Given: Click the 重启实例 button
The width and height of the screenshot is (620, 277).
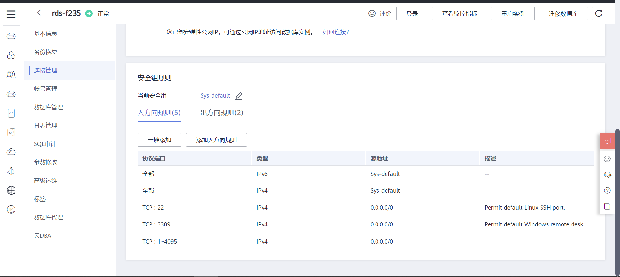Looking at the screenshot, I should 513,14.
